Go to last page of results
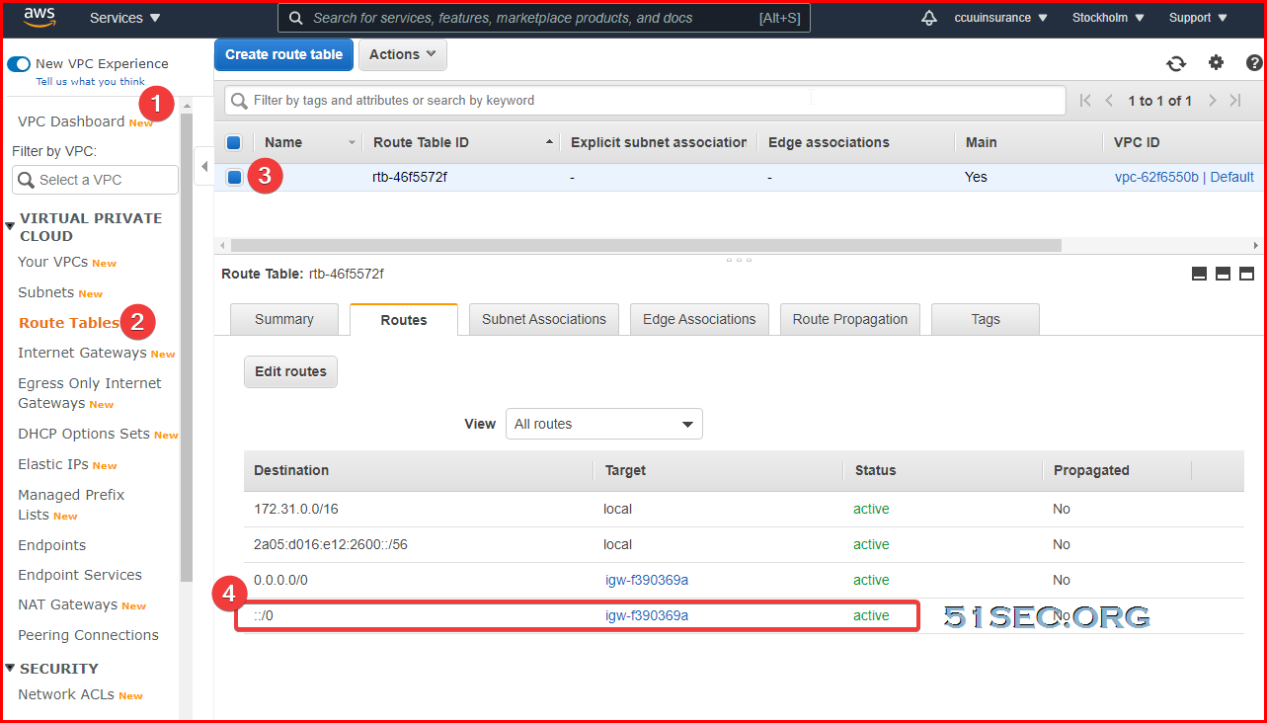This screenshot has width=1267, height=723. 1235,101
